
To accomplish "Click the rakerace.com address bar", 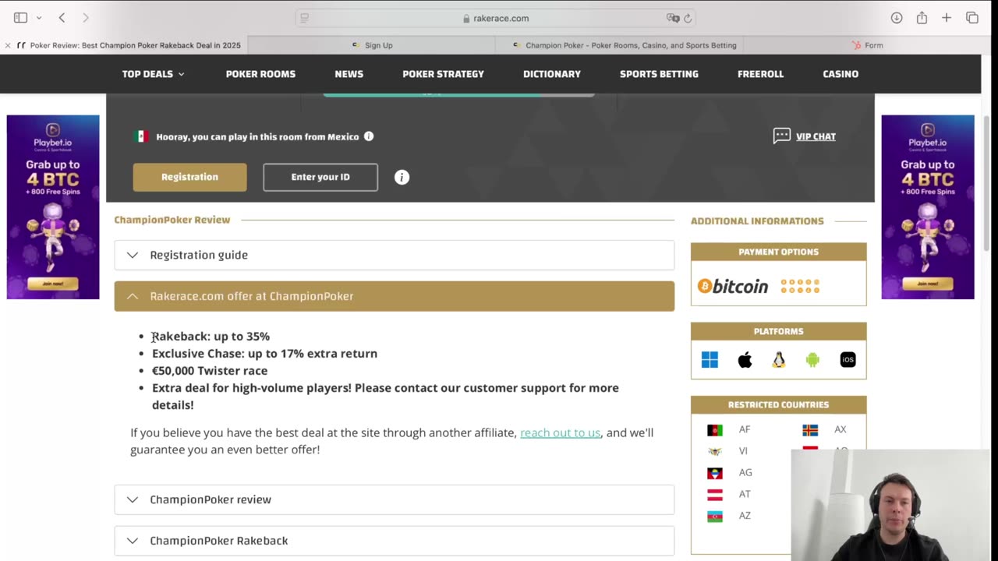I will coord(496,18).
